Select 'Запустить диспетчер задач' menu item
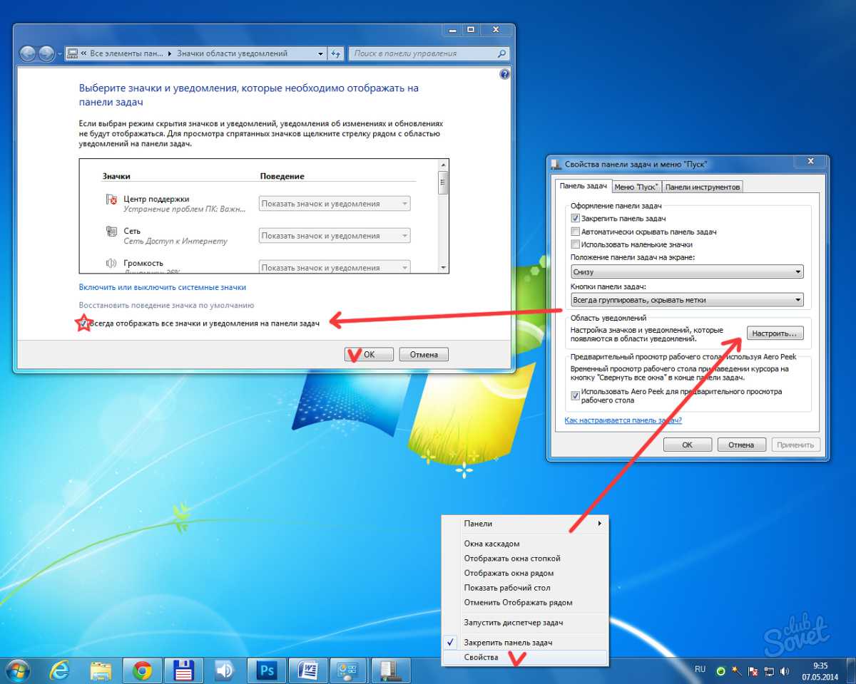 tap(524, 623)
